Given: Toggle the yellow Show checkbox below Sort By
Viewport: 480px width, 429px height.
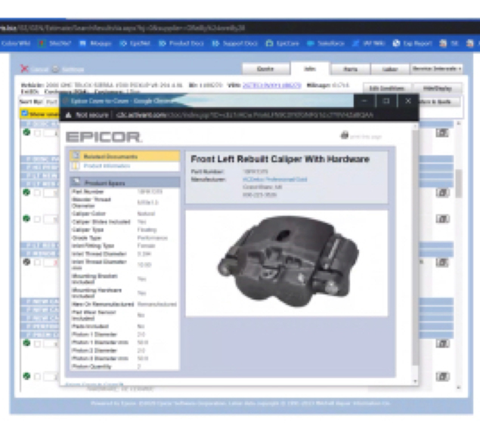Looking at the screenshot, I should pos(25,114).
